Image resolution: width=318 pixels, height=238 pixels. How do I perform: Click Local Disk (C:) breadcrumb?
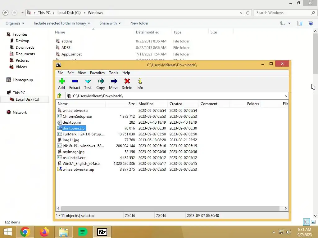(69, 13)
